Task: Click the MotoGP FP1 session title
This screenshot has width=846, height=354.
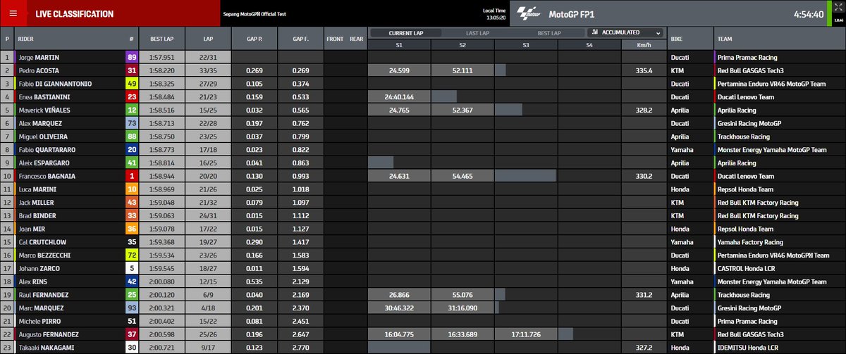Action: point(573,13)
